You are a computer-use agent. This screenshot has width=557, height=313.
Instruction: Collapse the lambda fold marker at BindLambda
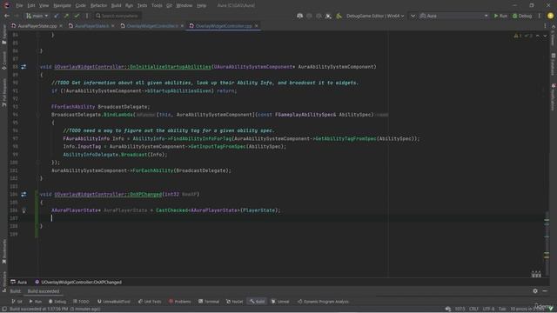37,115
